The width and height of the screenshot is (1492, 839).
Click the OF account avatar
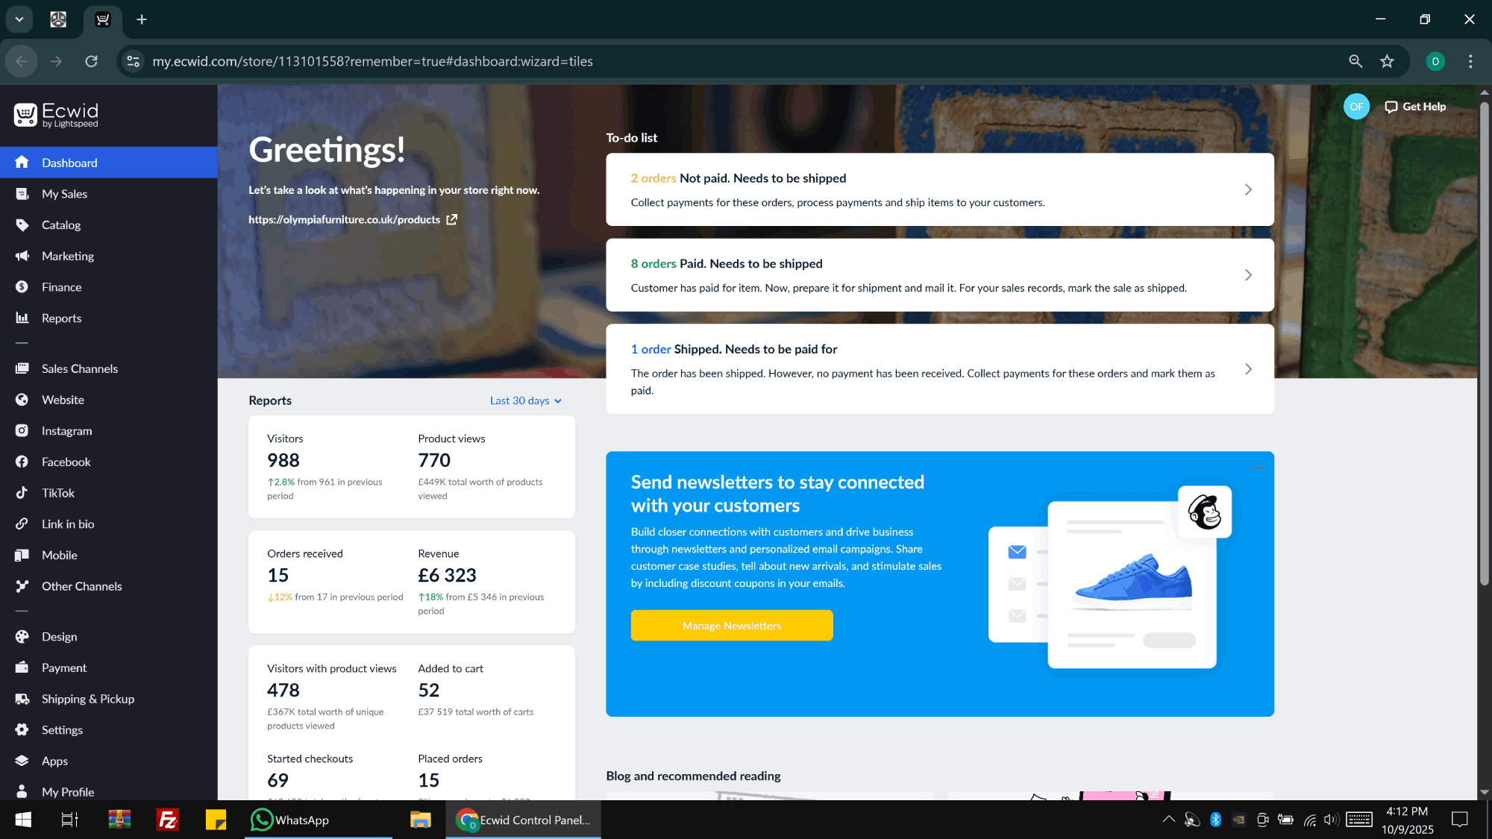coord(1355,107)
